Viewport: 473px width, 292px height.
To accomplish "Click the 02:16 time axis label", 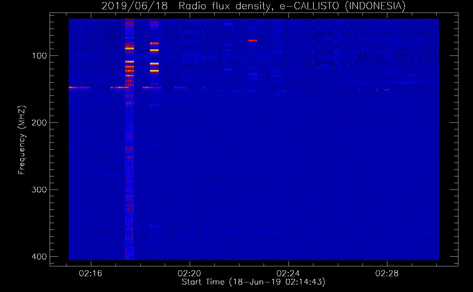I will [91, 274].
